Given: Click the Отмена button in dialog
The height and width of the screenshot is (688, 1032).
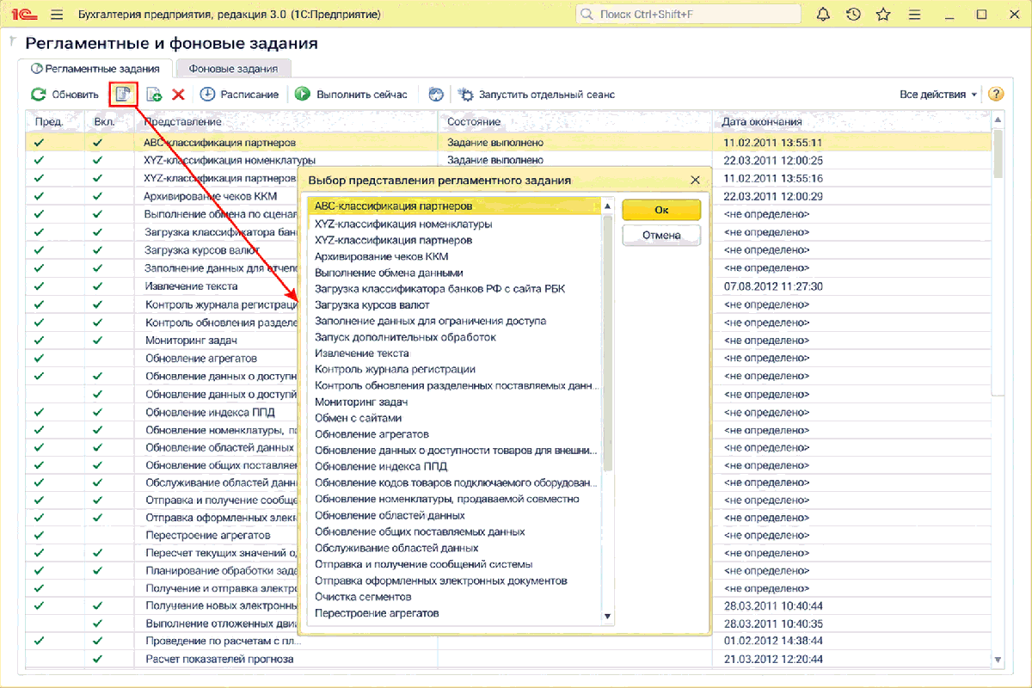Looking at the screenshot, I should pos(661,235).
